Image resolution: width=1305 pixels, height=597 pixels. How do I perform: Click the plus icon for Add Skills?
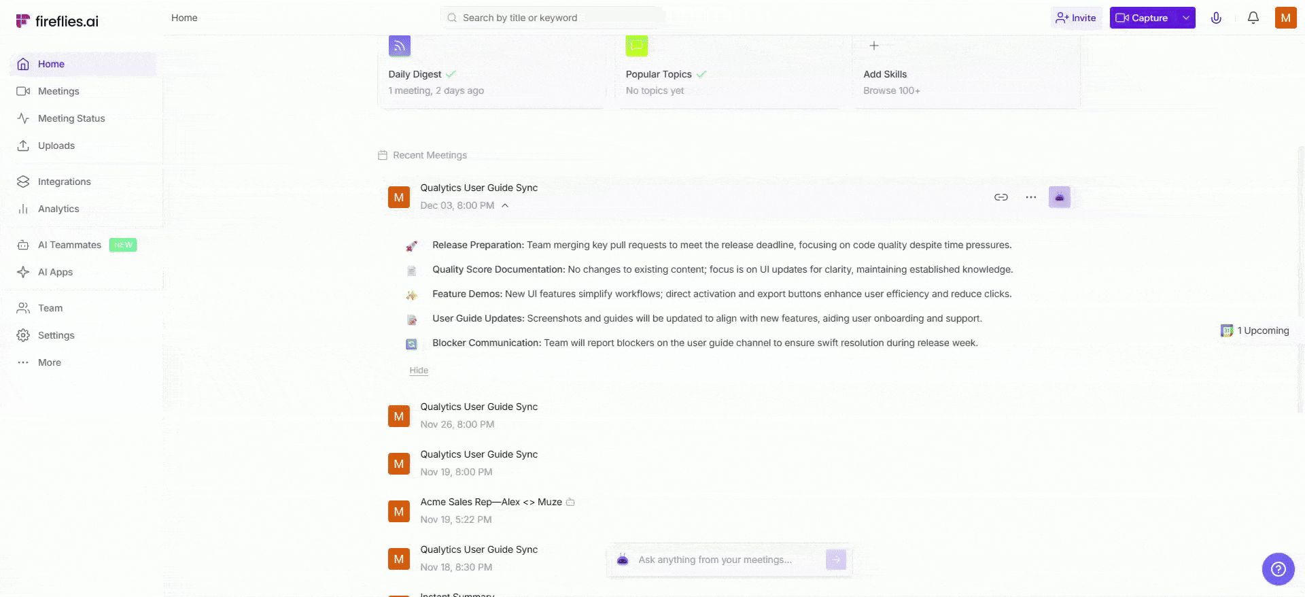874,46
